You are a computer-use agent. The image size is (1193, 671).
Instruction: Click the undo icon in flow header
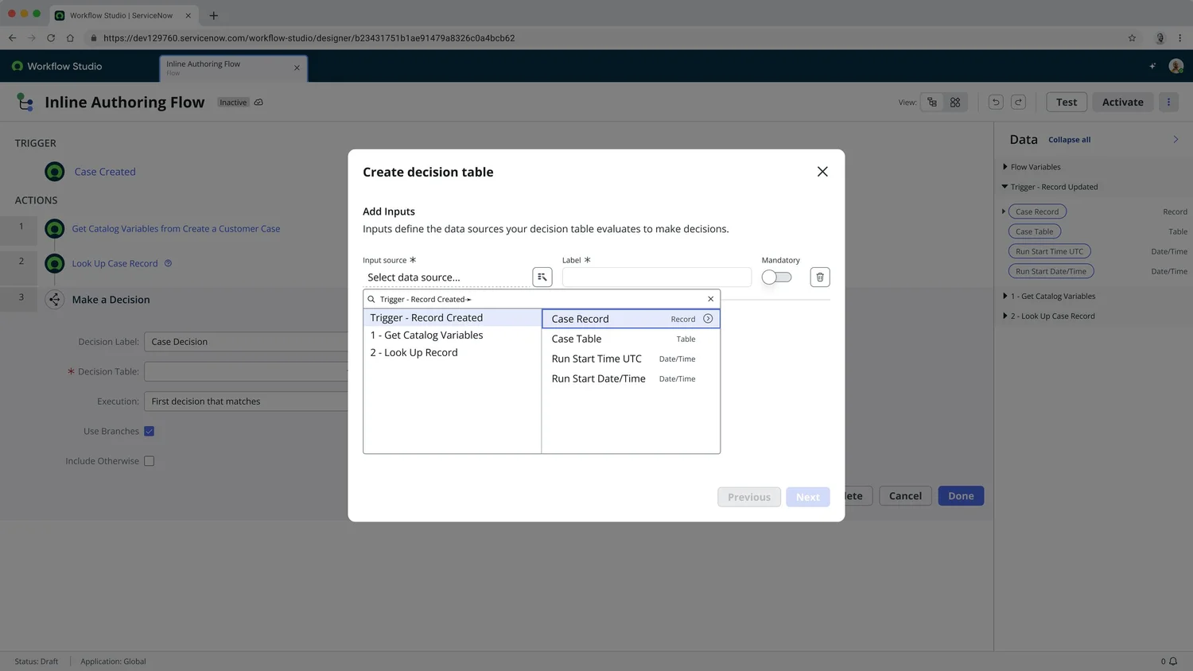pos(996,102)
